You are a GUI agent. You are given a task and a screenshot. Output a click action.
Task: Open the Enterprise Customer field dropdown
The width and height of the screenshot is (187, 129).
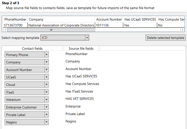(x=46, y=107)
